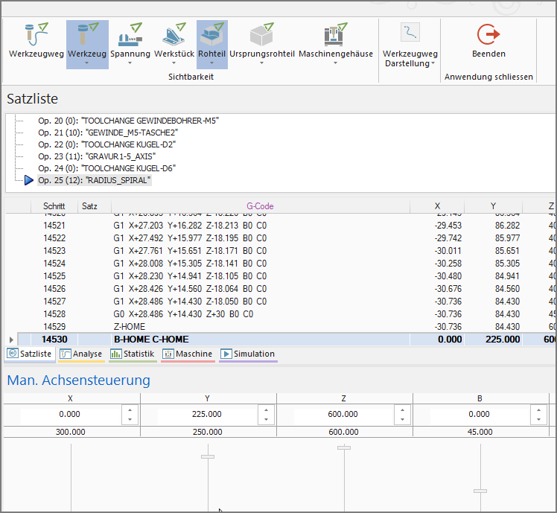Screen dimensions: 557x513
Task: Expand the Maschinengehäuse dropdown arrow
Action: click(335, 63)
